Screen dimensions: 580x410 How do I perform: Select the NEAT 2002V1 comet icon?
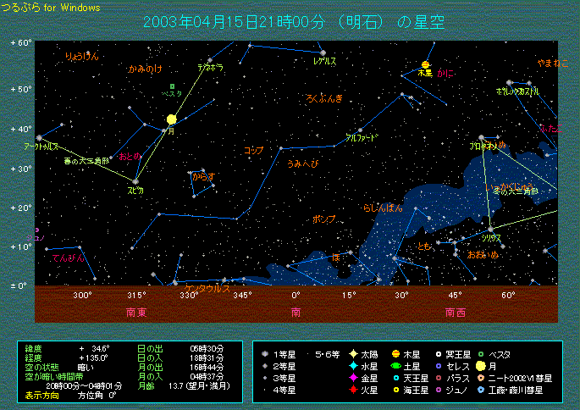click(480, 378)
